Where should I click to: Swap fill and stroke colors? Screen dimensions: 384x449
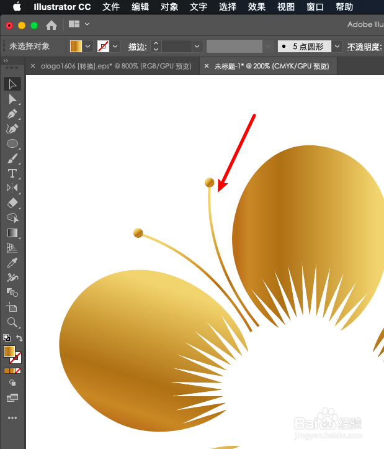click(19, 338)
